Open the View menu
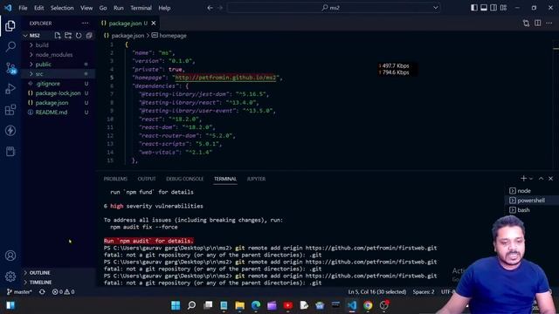Image resolution: width=559 pixels, height=314 pixels. 86,8
